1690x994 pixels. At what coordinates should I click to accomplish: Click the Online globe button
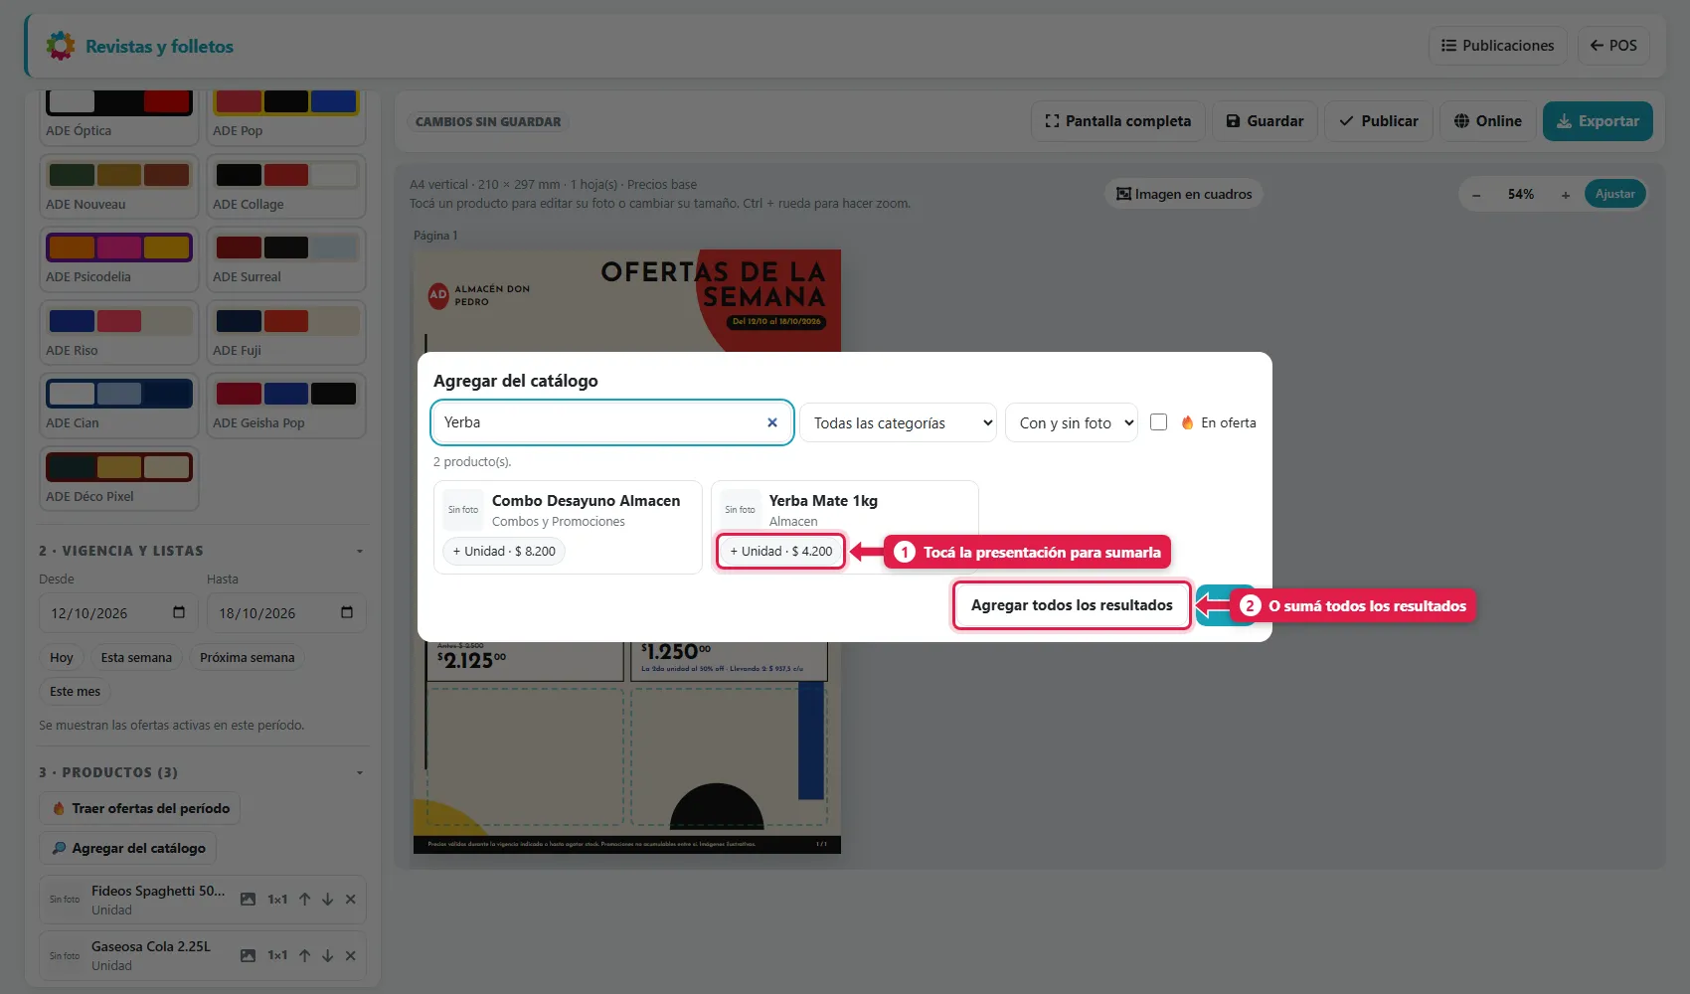1488,121
